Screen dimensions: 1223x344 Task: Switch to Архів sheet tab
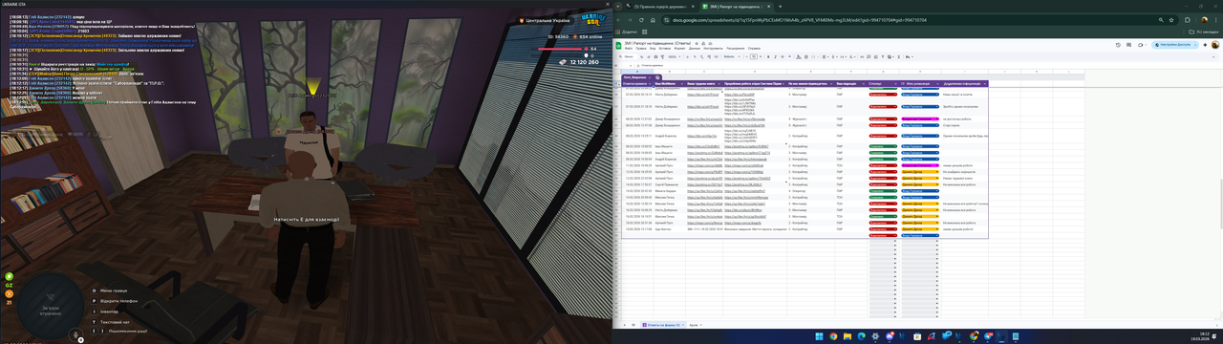(x=694, y=325)
